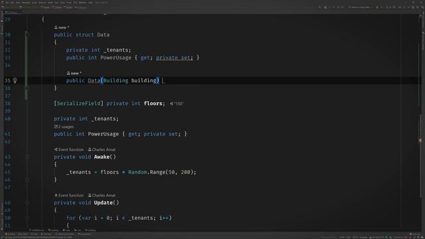Open the "2 usages" code lens
425x239 pixels.
pyautogui.click(x=64, y=127)
